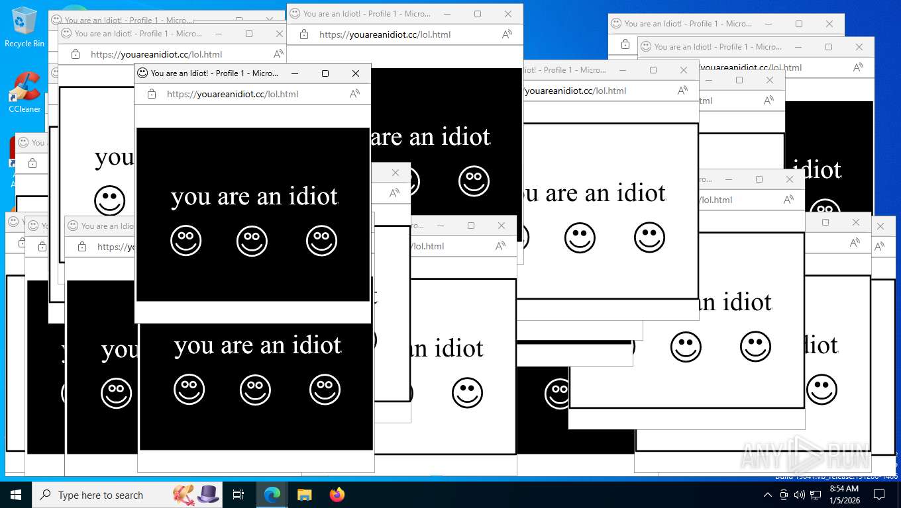This screenshot has height=508, width=901.
Task: Click the middle smiley in the active window's black page
Action: [252, 241]
